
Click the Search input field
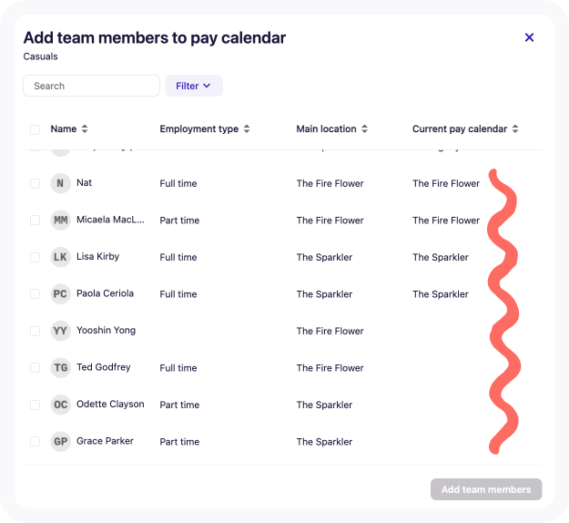[91, 86]
